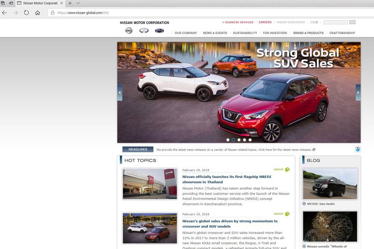Select the fifth carousel dot

click(250, 140)
